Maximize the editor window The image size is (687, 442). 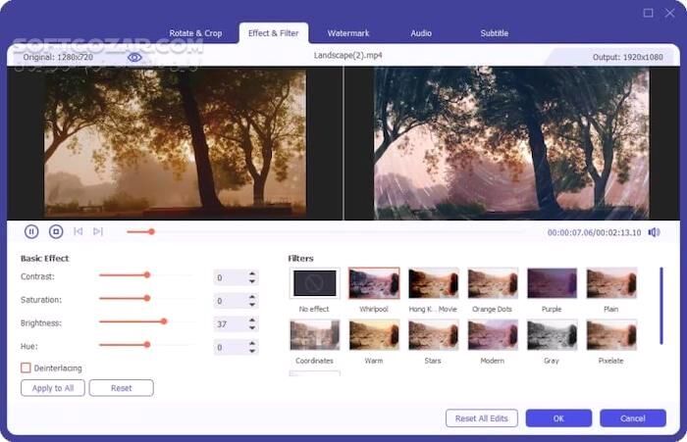(x=648, y=13)
